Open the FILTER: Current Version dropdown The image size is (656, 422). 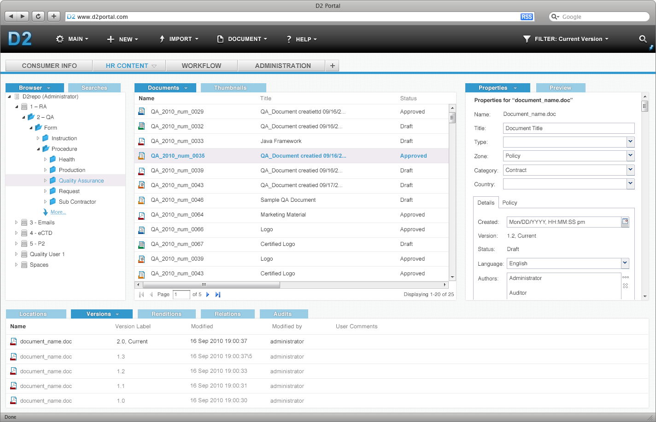pos(566,39)
